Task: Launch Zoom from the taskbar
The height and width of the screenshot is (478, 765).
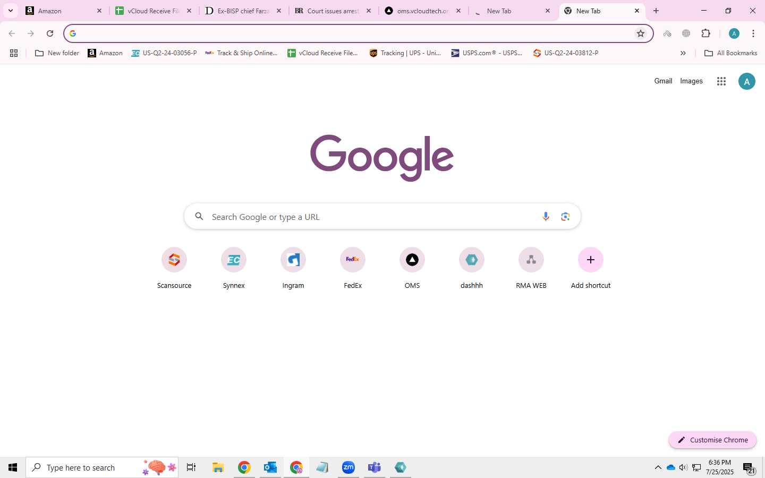Action: pos(348,467)
